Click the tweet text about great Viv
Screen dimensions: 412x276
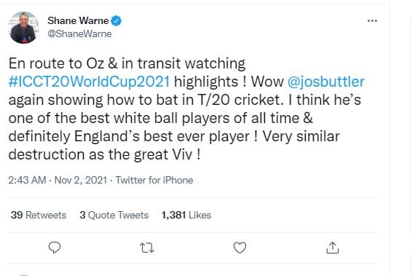(x=104, y=154)
